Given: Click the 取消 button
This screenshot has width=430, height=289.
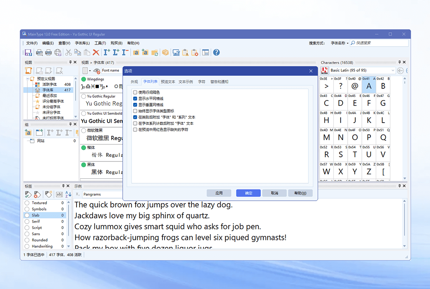Looking at the screenshot, I should pyautogui.click(x=275, y=193).
